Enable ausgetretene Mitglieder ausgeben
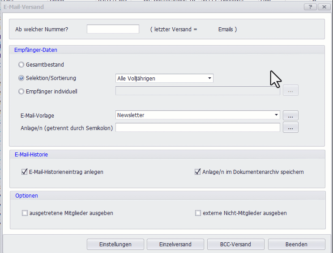Image resolution: width=333 pixels, height=253 pixels. 25,213
